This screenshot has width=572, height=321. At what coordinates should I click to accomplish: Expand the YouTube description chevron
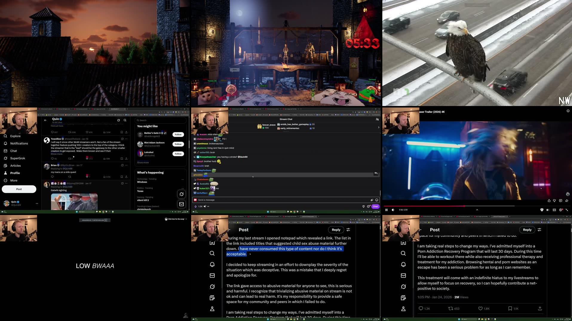[x=477, y=210]
